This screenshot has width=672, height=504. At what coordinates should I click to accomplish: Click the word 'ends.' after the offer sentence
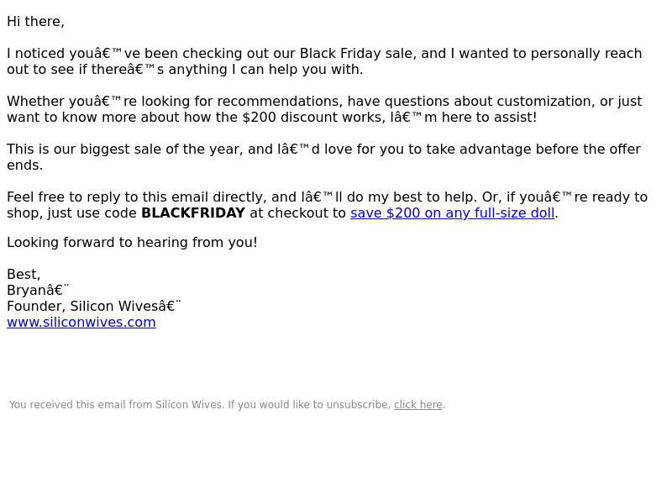point(25,165)
